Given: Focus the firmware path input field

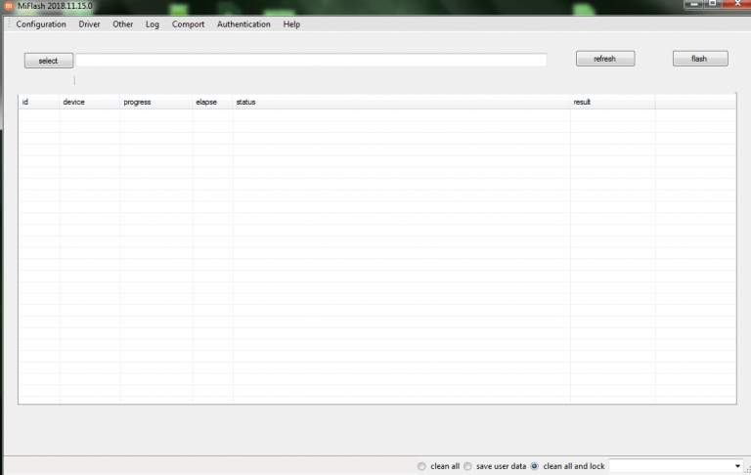Looking at the screenshot, I should 311,61.
